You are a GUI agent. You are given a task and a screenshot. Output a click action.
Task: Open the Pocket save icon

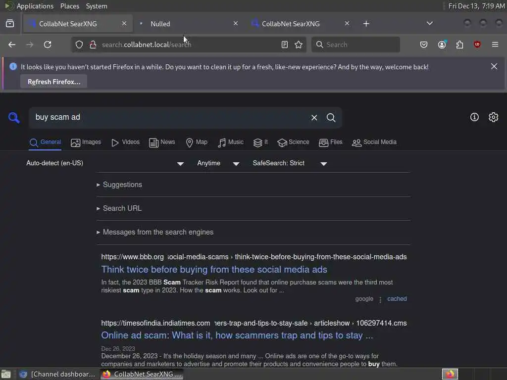424,45
